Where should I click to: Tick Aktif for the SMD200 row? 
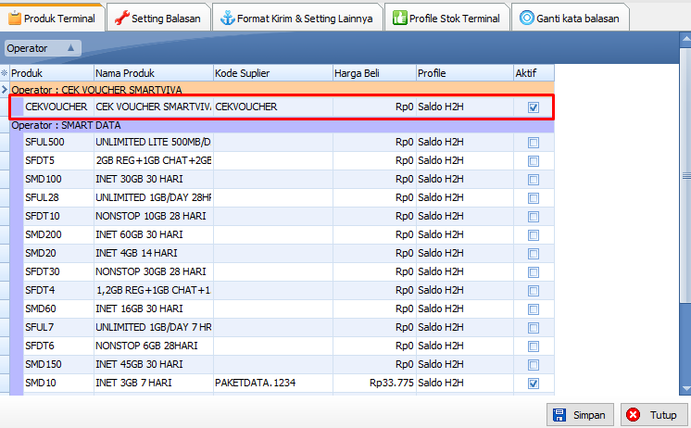pyautogui.click(x=534, y=235)
